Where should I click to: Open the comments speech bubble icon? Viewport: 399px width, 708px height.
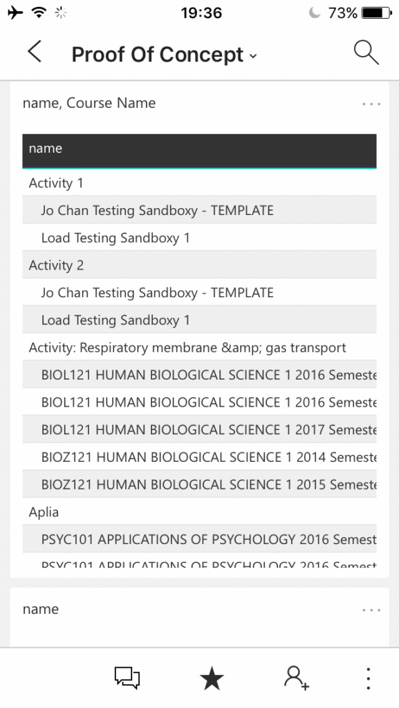[127, 678]
